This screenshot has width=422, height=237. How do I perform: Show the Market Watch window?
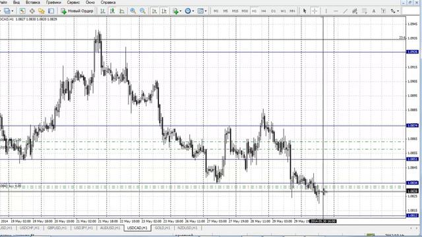(22, 11)
